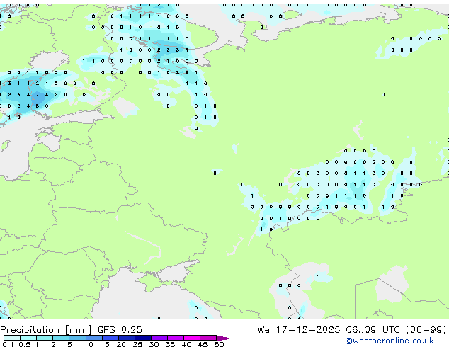Viewport: 449px width, 347px height.
Task: Click the 'We 17-12-2025' date text
Action: pos(299,330)
